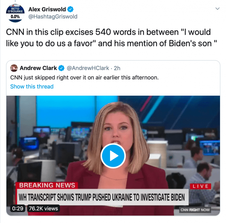Image resolution: width=226 pixels, height=223 pixels.
Task: Click Andrew Clark's verified badge
Action: [x=61, y=68]
